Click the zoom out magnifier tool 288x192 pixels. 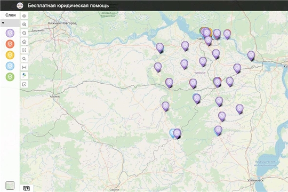coord(24,33)
